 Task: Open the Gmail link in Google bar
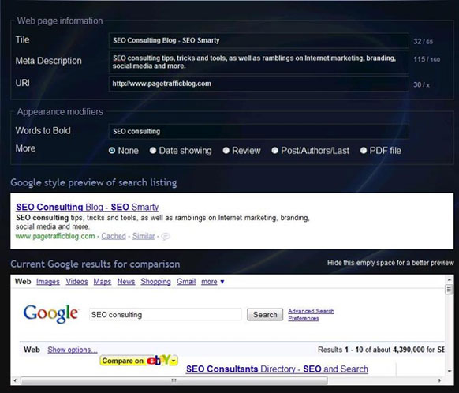point(186,282)
